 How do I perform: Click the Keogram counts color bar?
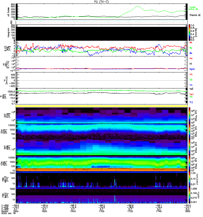coord(189,33)
